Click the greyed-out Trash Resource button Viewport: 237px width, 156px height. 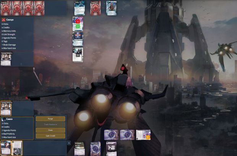click(50, 124)
